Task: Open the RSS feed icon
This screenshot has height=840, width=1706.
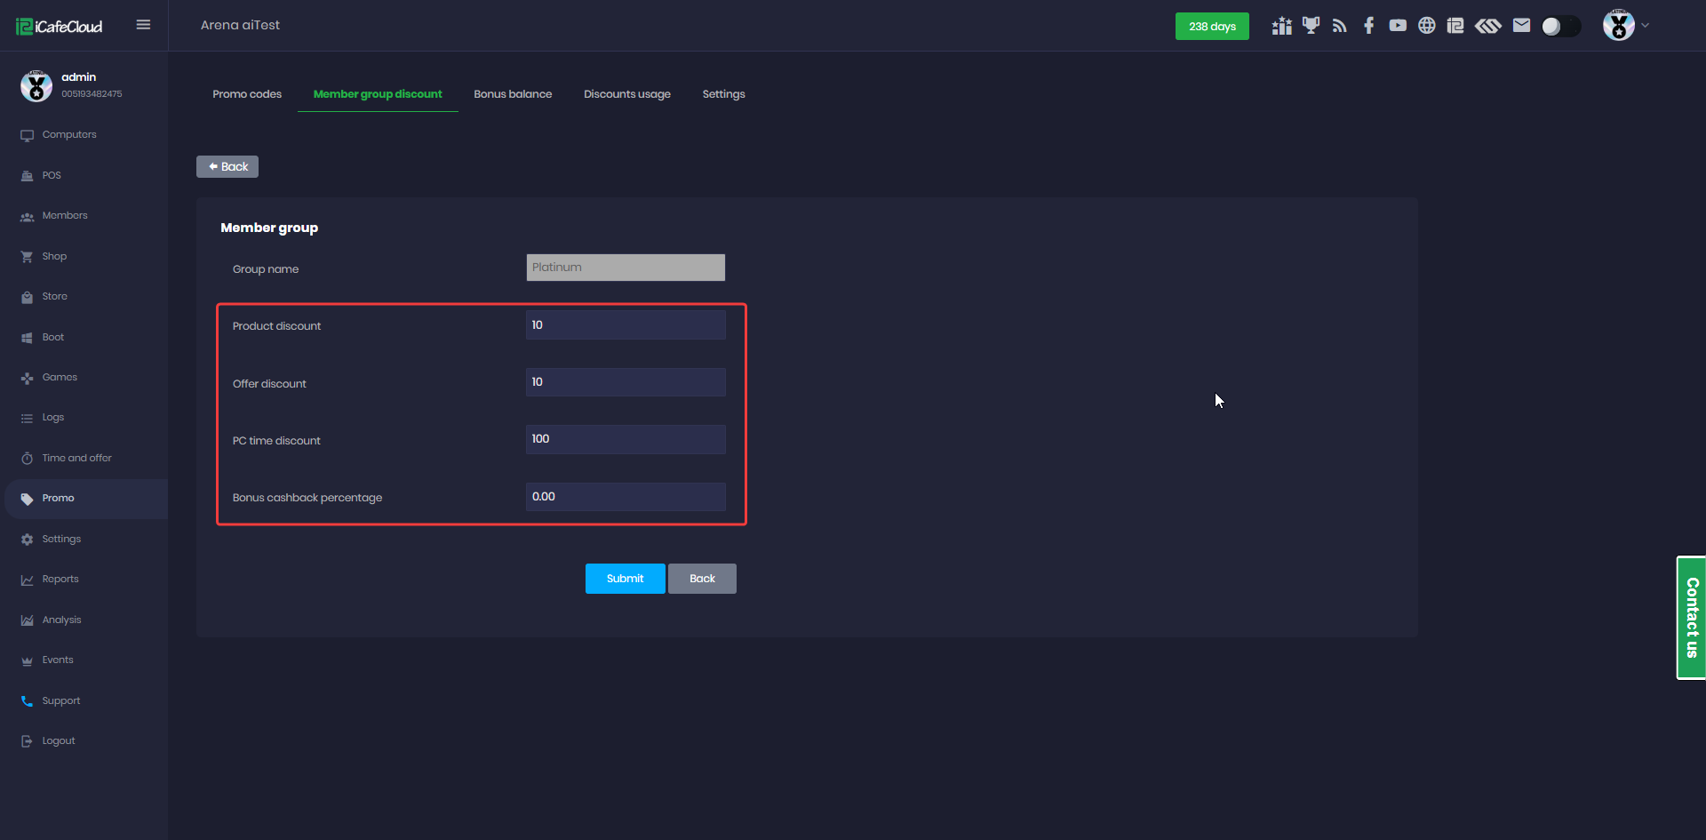Action: (1340, 26)
